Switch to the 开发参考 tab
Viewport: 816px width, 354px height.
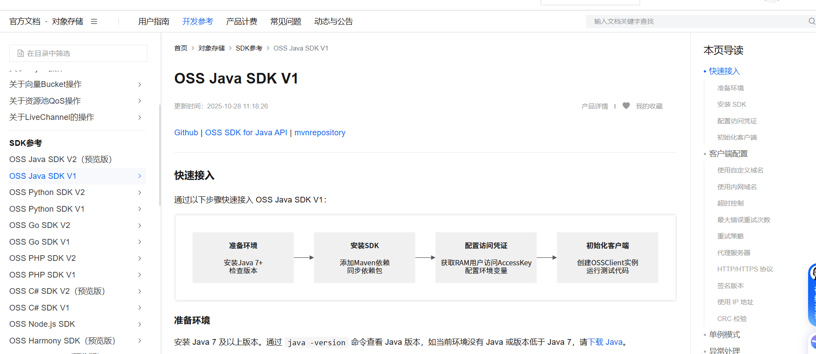(198, 22)
